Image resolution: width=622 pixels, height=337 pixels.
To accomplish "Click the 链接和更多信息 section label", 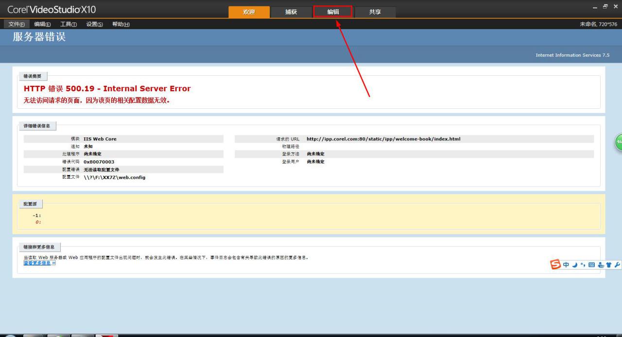I will click(39, 247).
